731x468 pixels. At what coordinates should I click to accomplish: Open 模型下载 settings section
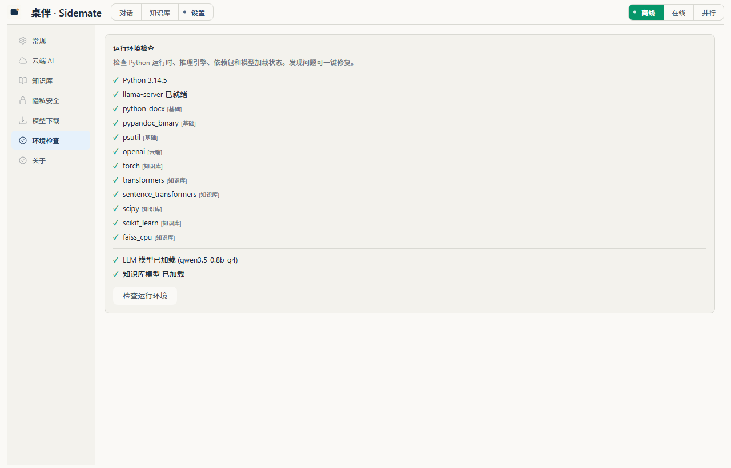pos(51,120)
